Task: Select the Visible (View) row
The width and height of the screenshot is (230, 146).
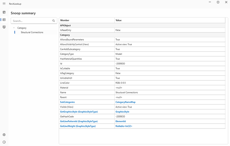Action: (142, 107)
